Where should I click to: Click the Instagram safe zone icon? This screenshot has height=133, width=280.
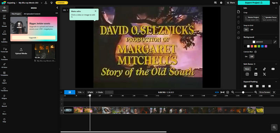(247, 74)
